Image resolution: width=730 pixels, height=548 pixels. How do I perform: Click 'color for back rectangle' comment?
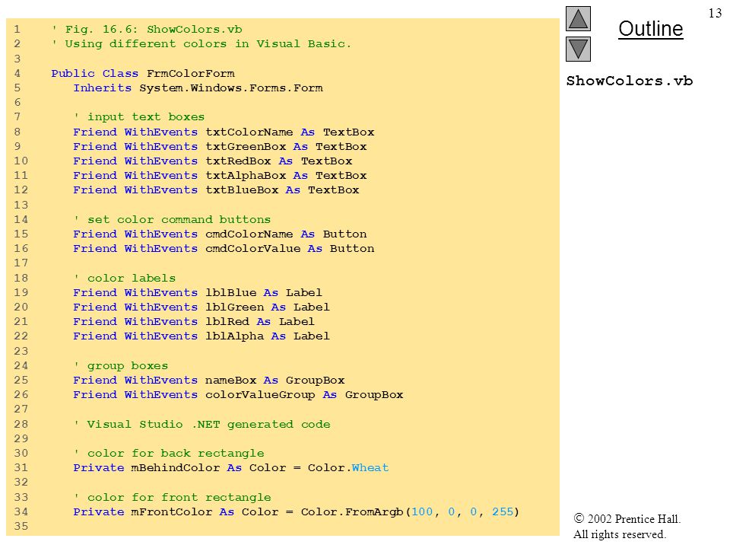[x=169, y=453]
